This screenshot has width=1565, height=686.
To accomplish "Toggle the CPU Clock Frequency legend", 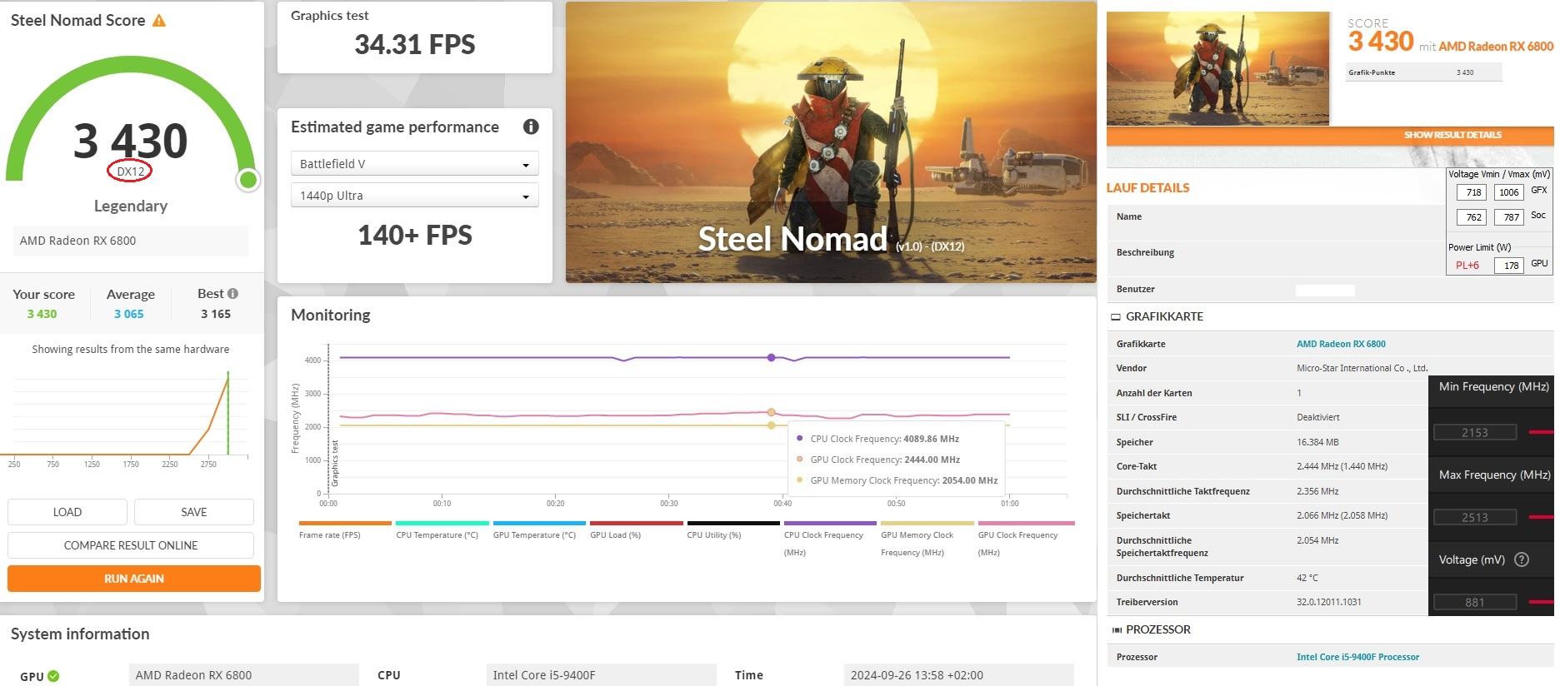I will (830, 539).
